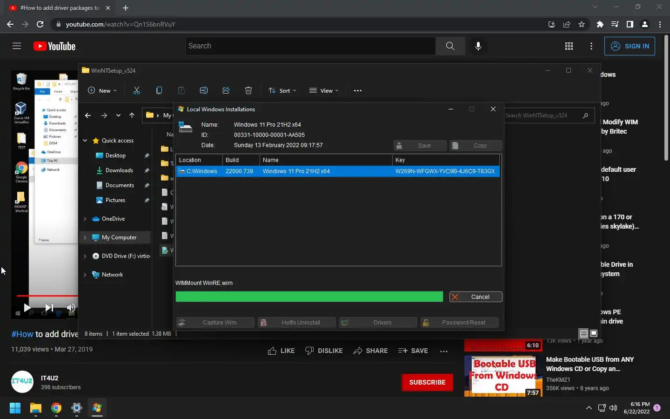Image resolution: width=670 pixels, height=419 pixels.
Task: Select Desktop in navigation pane
Action: [115, 155]
